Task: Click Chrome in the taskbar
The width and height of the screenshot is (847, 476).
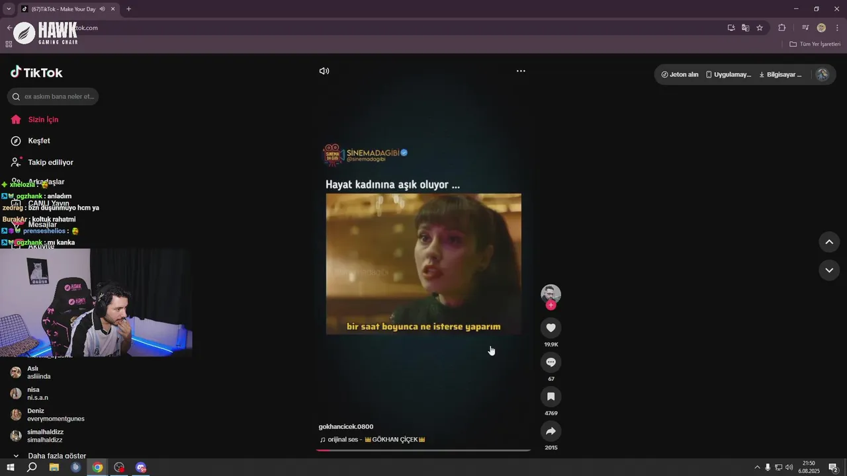Action: point(97,467)
